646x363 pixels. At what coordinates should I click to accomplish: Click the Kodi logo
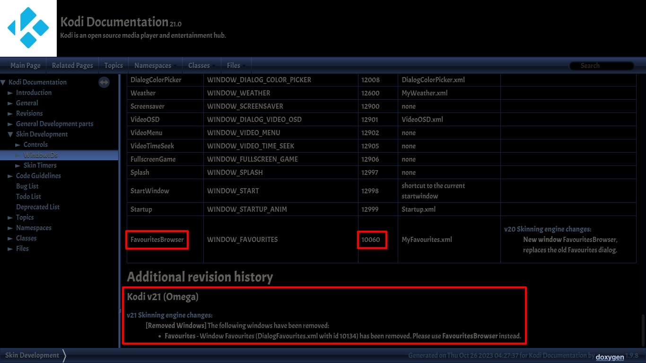pos(28,28)
